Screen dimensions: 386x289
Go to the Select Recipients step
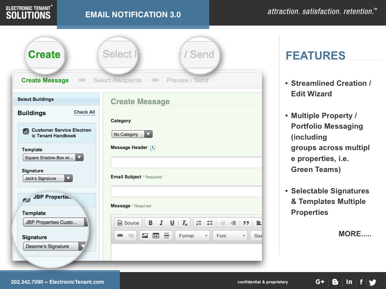coord(118,80)
